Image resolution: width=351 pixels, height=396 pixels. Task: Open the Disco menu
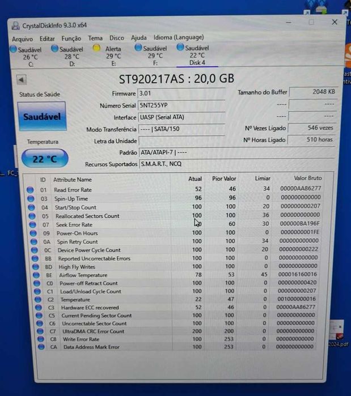click(x=116, y=38)
